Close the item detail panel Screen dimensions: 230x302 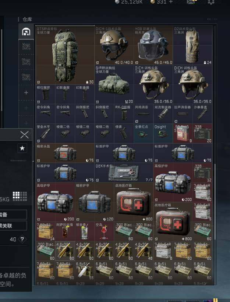point(25,134)
